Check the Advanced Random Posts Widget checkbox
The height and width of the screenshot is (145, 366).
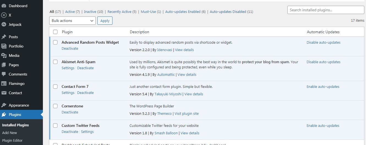[55, 42]
